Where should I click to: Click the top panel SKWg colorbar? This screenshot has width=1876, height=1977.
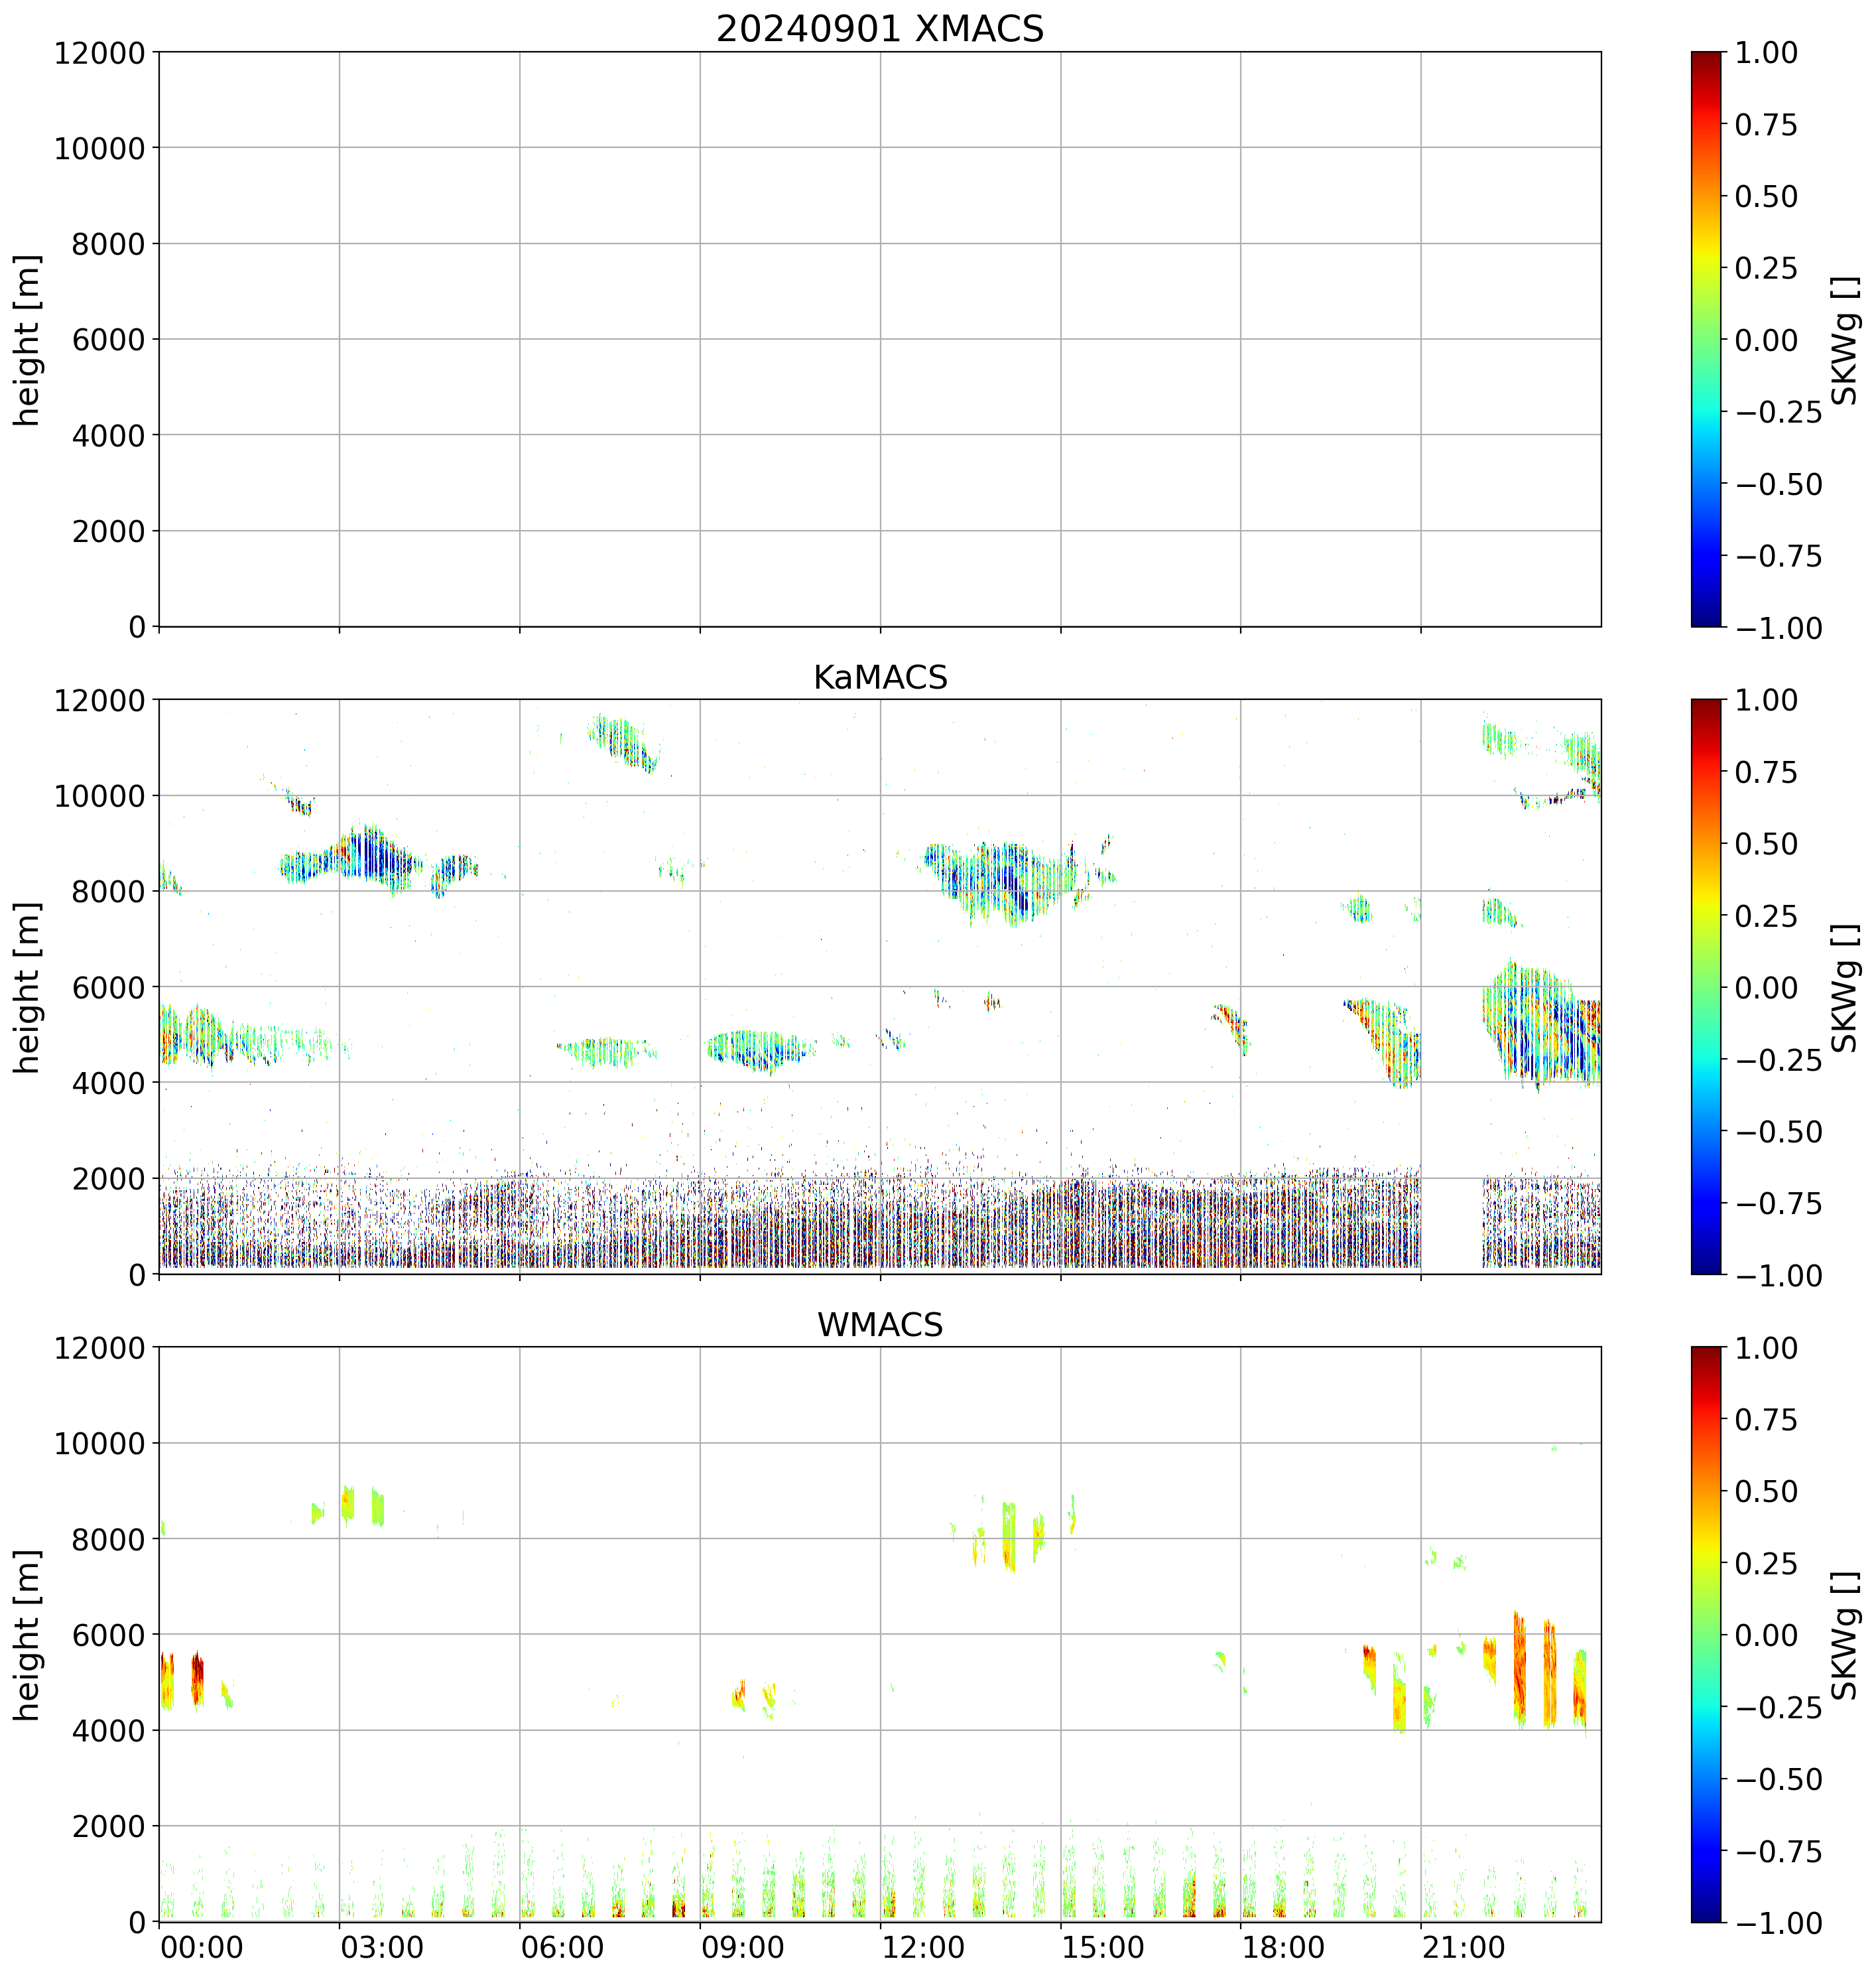tap(1706, 339)
